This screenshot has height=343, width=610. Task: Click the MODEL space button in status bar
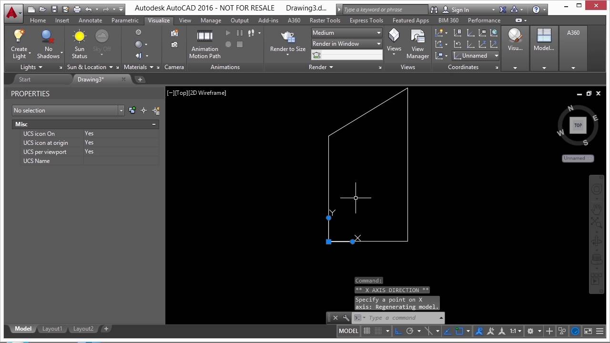pyautogui.click(x=348, y=331)
